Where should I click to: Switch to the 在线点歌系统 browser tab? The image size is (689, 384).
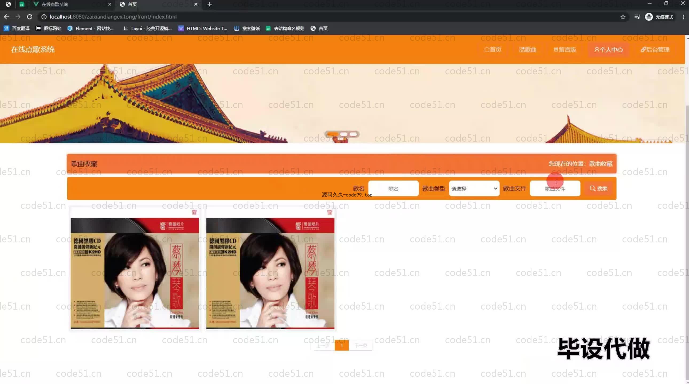click(72, 4)
